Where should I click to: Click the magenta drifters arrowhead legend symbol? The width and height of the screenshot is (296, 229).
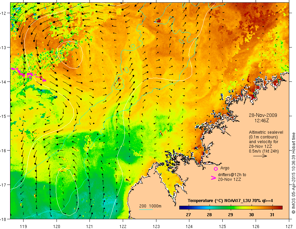[x=213, y=178]
